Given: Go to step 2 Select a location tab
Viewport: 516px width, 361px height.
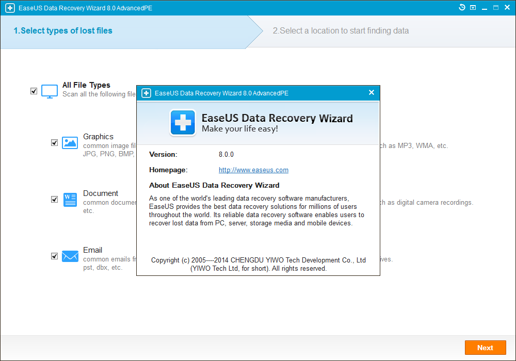Looking at the screenshot, I should pyautogui.click(x=341, y=30).
